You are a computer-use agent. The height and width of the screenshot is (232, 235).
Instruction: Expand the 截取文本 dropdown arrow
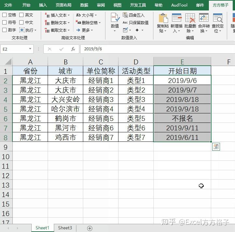(69, 30)
